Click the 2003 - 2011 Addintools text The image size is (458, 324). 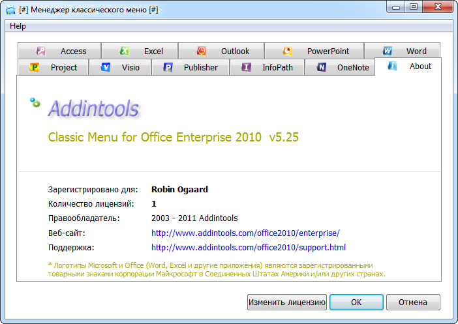[194, 218]
